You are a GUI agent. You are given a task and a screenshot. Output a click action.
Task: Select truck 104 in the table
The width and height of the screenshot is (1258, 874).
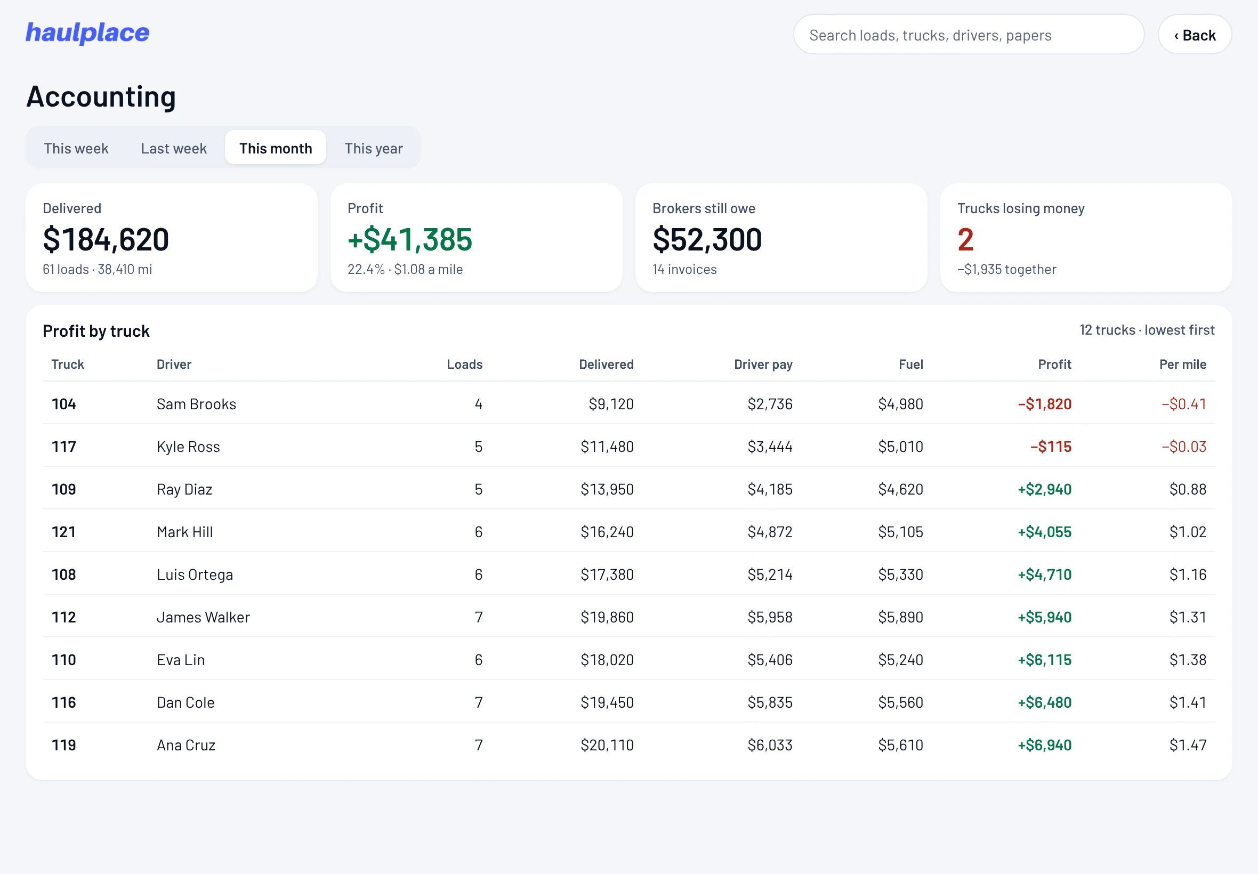point(63,404)
